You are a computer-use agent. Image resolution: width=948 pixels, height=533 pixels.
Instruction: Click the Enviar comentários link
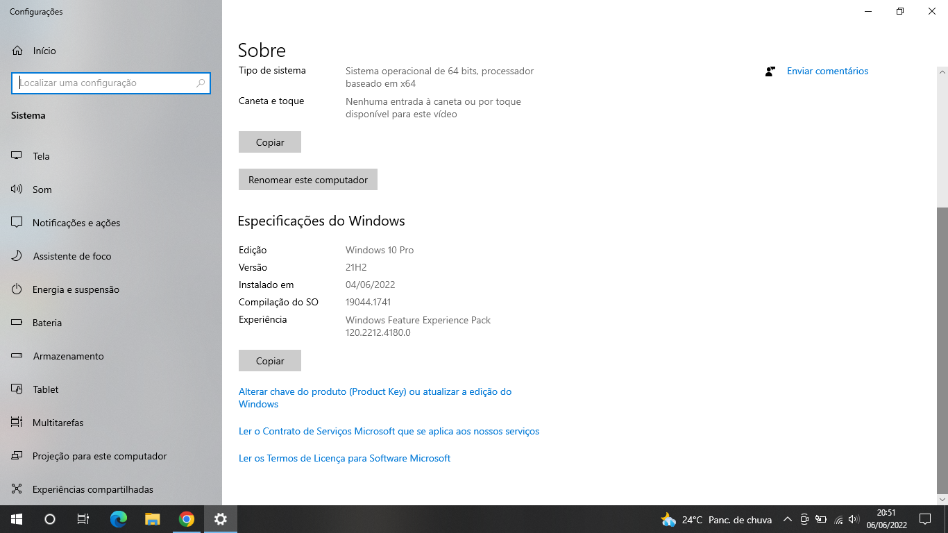pos(827,71)
